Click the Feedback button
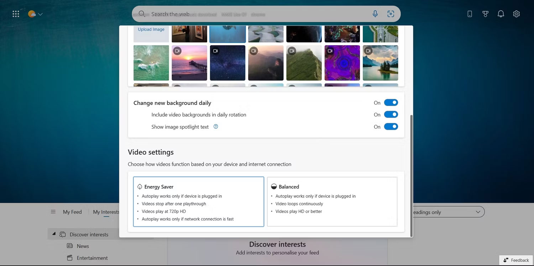534x266 pixels. coord(516,260)
